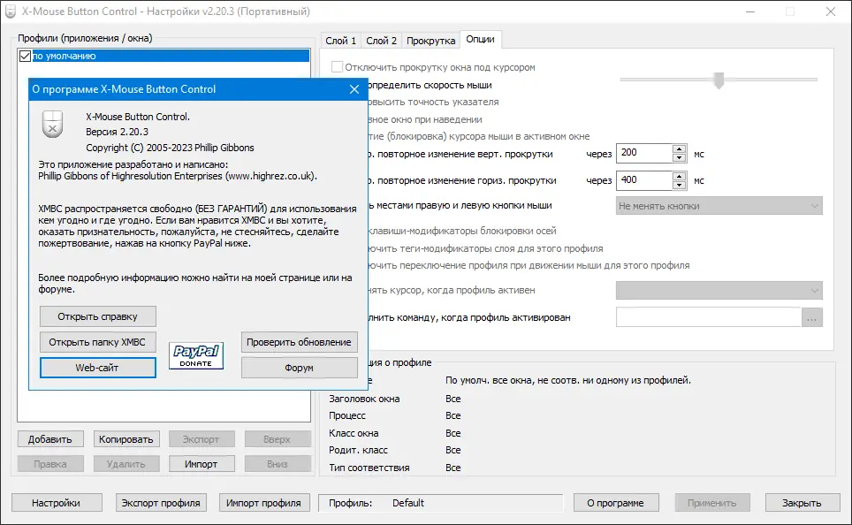Click Экспорт профиля button

pos(161,503)
